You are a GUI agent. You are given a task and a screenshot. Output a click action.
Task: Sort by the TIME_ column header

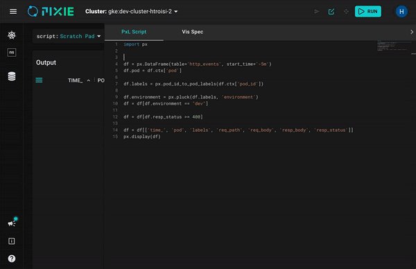point(75,80)
